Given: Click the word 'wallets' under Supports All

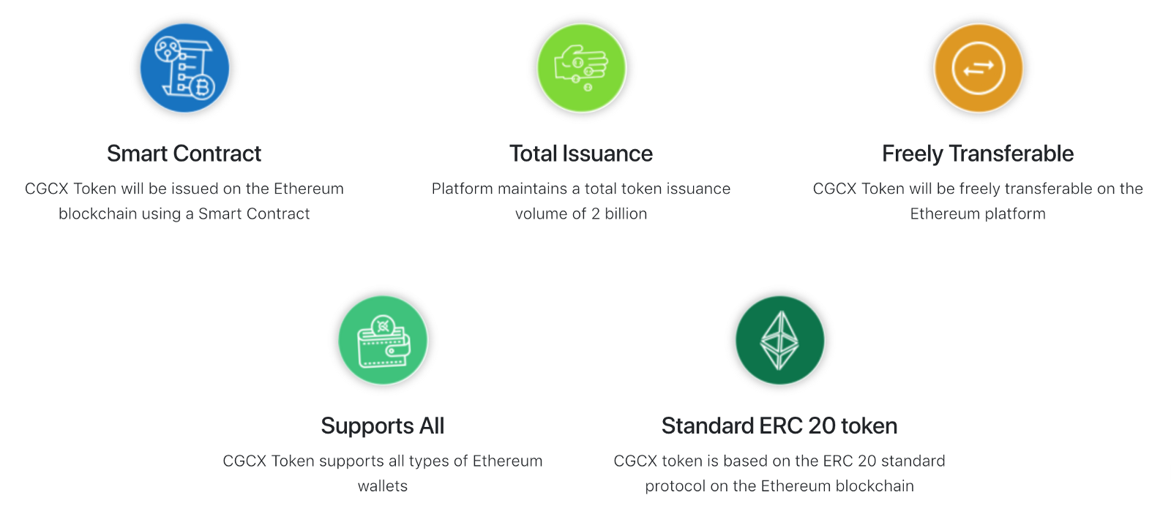Looking at the screenshot, I should [383, 486].
